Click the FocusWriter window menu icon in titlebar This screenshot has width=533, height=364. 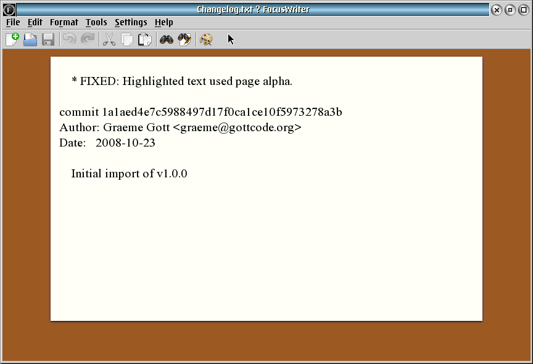coord(9,9)
